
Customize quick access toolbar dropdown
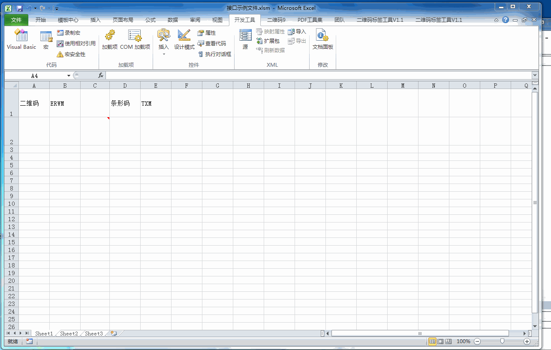coord(57,8)
